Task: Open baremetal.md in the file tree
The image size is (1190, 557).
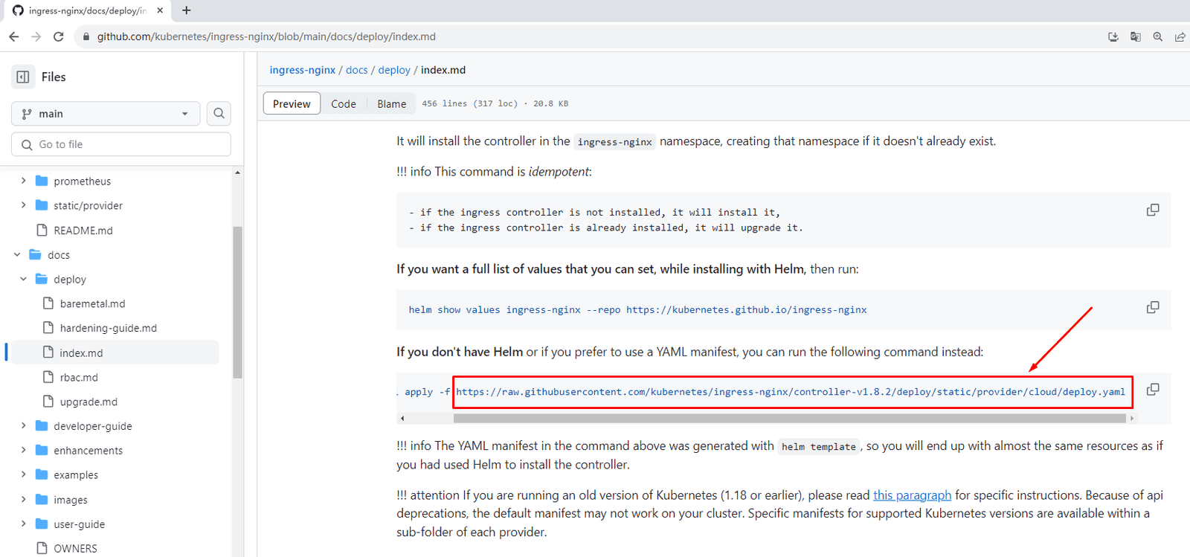Action: tap(92, 303)
